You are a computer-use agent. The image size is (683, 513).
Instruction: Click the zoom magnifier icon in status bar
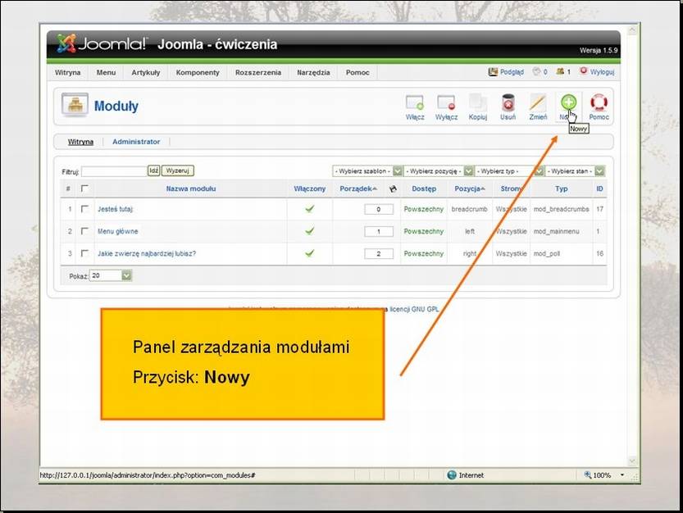(588, 474)
